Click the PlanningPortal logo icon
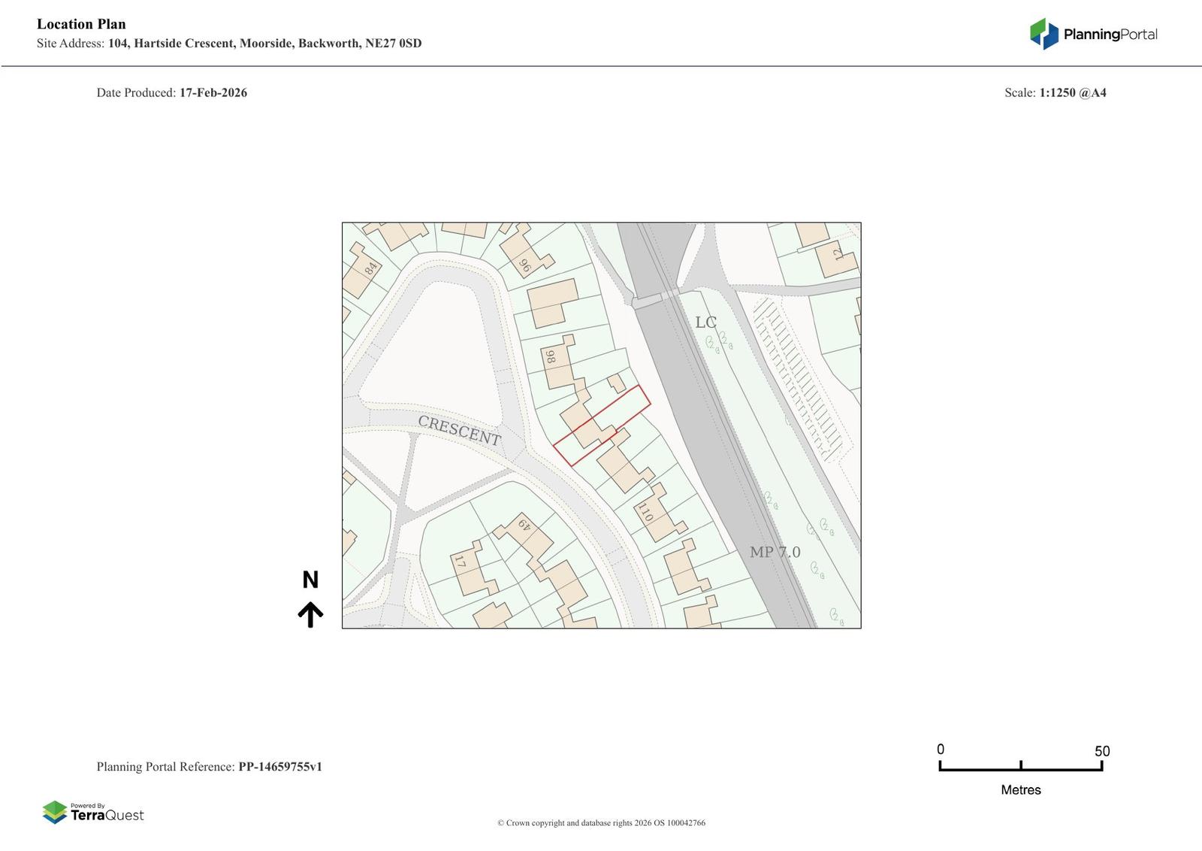Screen dimensions: 1202x851 [1043, 34]
